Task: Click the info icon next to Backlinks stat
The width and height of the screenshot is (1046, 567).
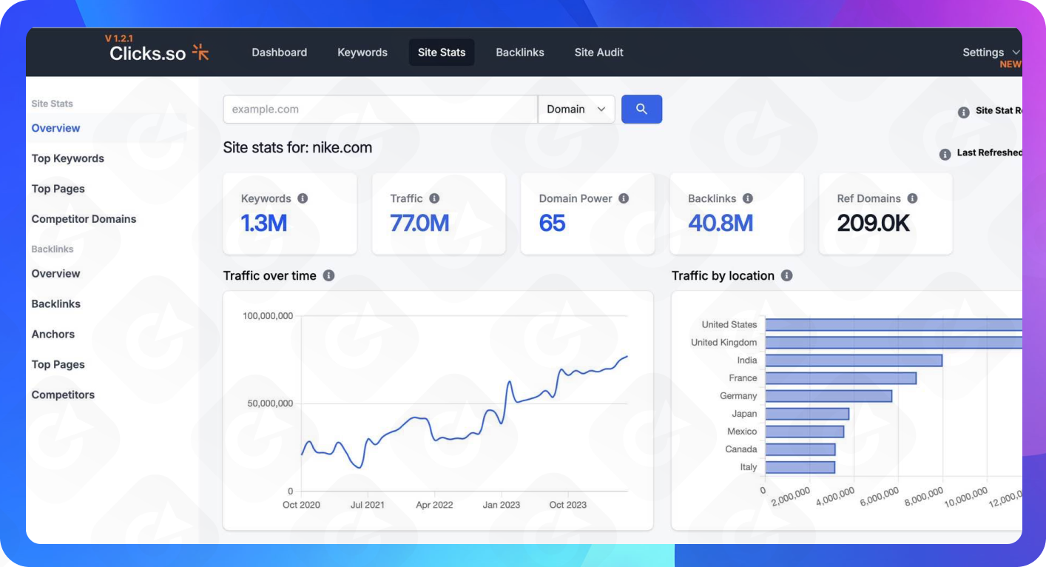Action: click(748, 198)
